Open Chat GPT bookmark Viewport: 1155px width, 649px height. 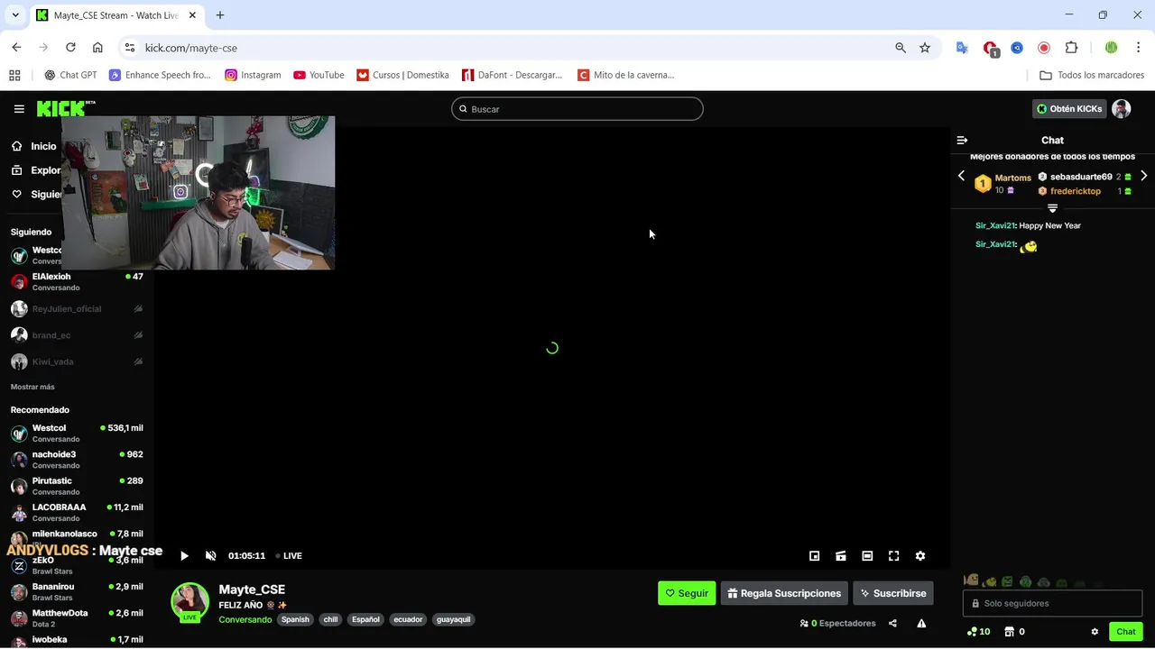[70, 75]
